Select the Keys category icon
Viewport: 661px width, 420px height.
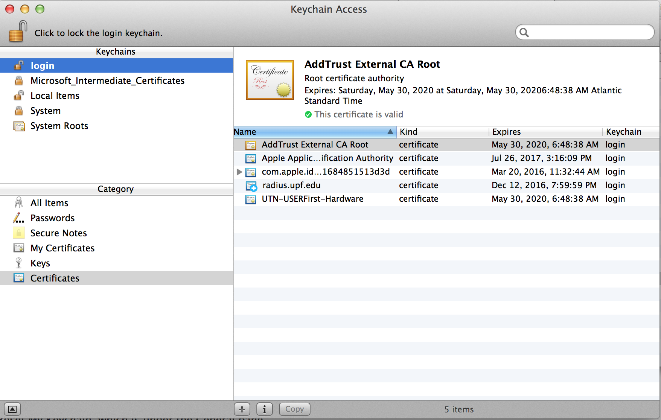(18, 263)
